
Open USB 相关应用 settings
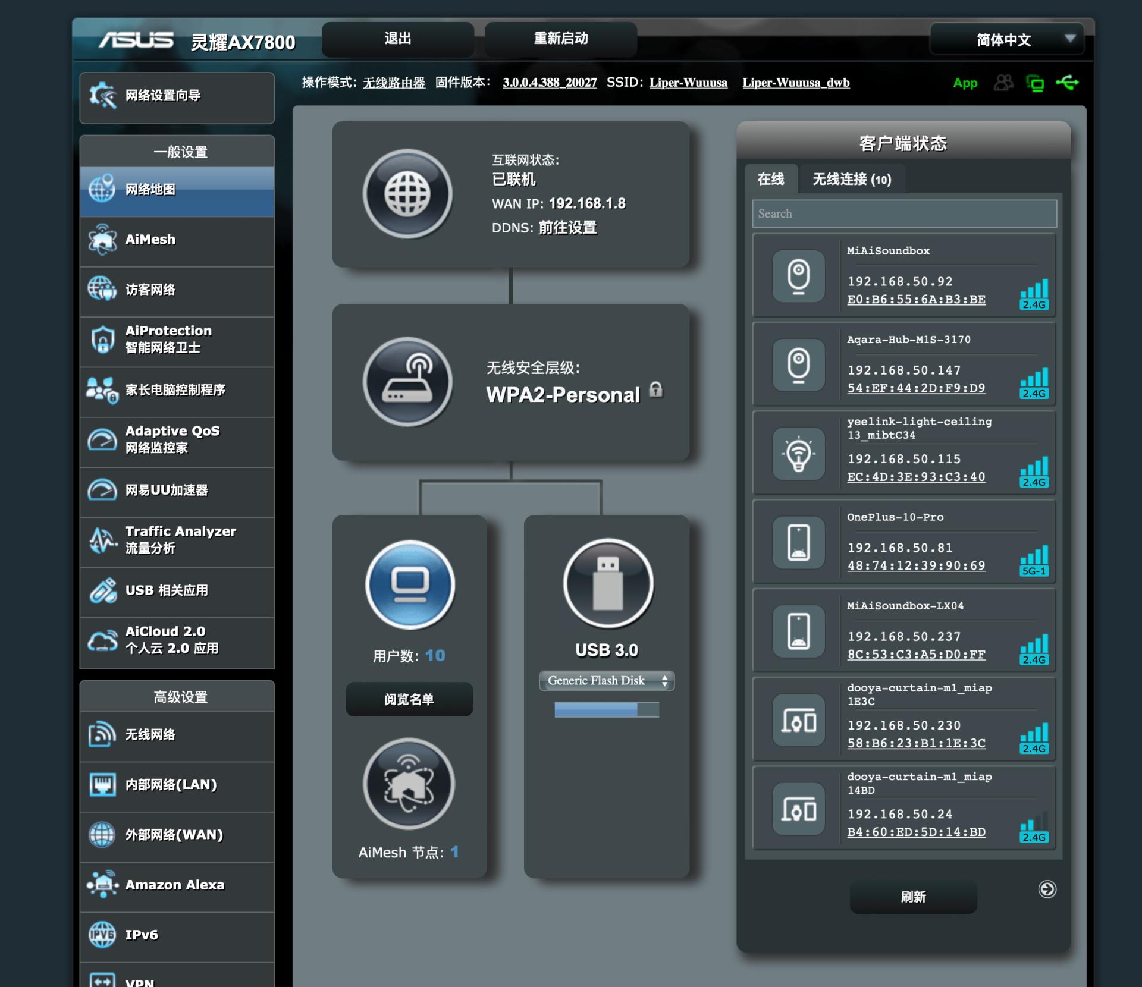click(x=167, y=590)
